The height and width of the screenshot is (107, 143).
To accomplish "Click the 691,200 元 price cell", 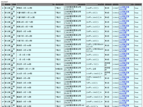I will pos(75,69).
